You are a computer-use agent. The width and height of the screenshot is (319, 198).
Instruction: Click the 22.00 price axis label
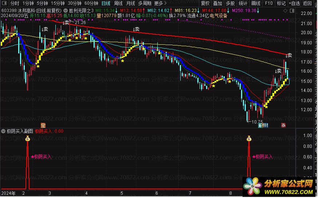tap(306, 13)
